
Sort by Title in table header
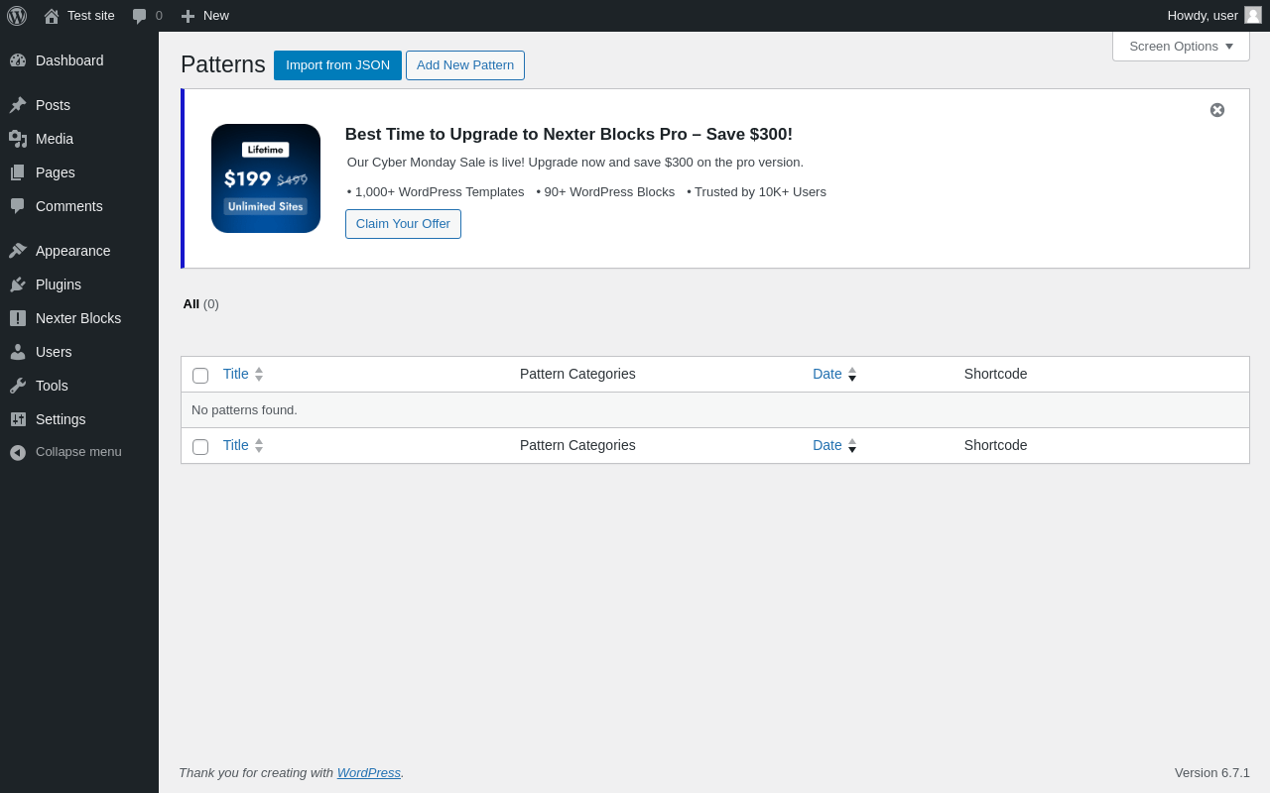pos(236,374)
